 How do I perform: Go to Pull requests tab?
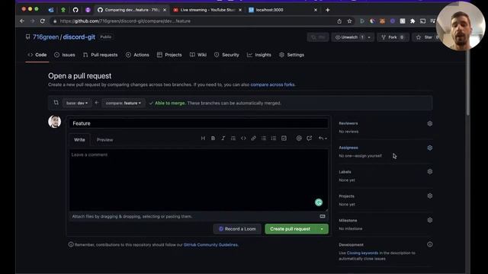click(101, 55)
